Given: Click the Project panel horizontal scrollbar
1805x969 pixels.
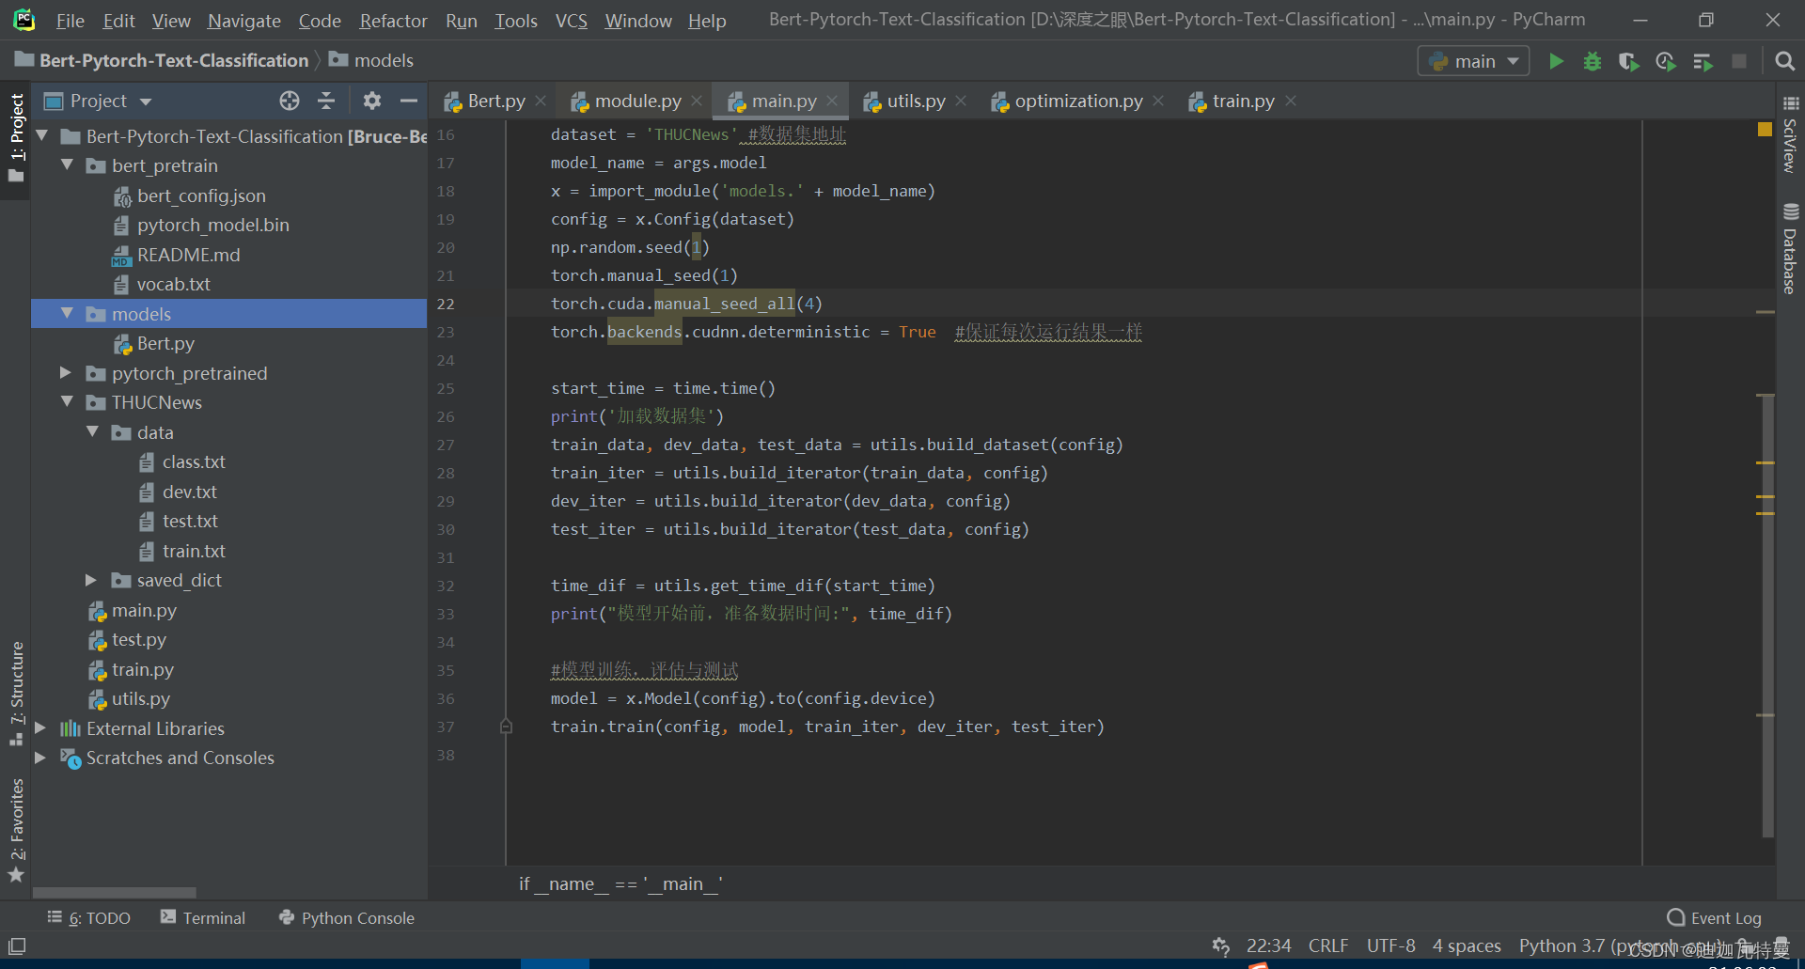Looking at the screenshot, I should (115, 892).
